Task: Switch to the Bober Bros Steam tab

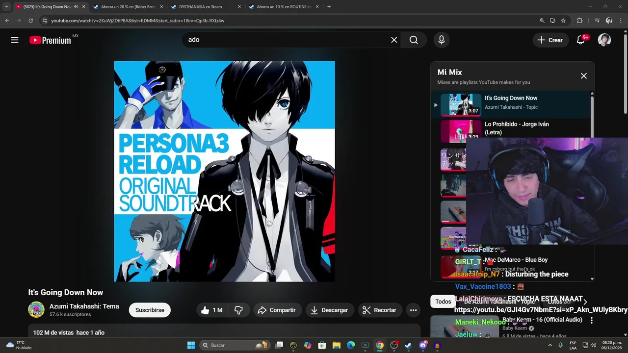Action: (128, 7)
